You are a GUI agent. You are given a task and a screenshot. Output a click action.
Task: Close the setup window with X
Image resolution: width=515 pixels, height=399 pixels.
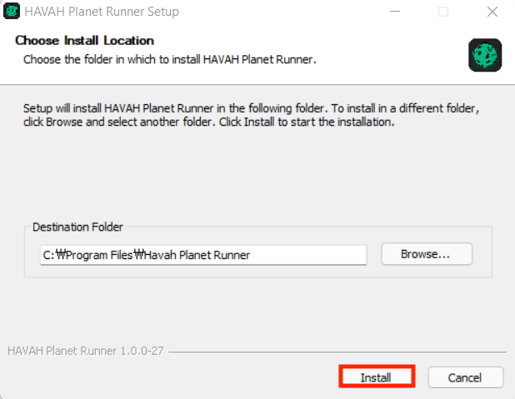pyautogui.click(x=492, y=12)
